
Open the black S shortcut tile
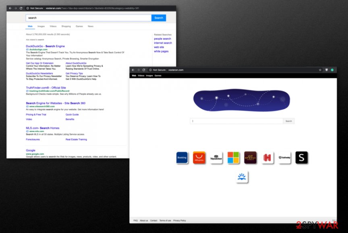tap(302, 158)
